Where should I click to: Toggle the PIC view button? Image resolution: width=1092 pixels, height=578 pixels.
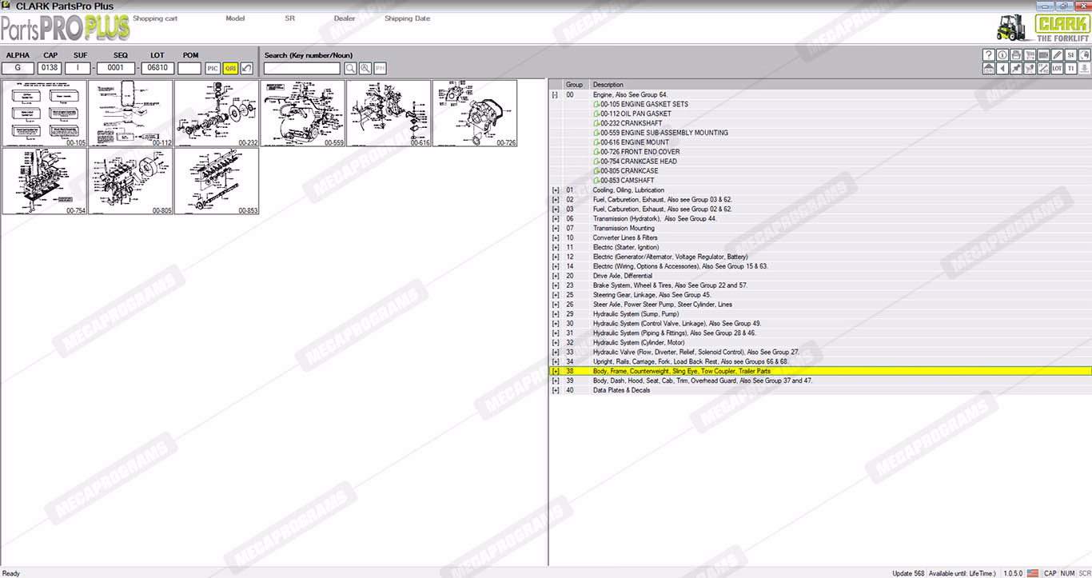pos(213,69)
